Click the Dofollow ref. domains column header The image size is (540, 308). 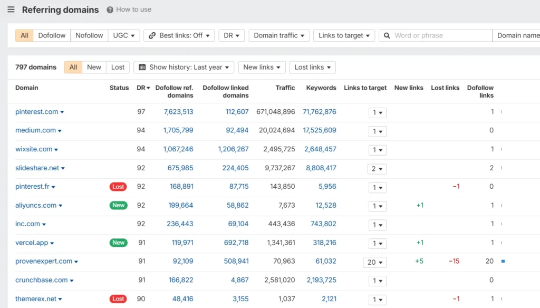click(x=174, y=92)
